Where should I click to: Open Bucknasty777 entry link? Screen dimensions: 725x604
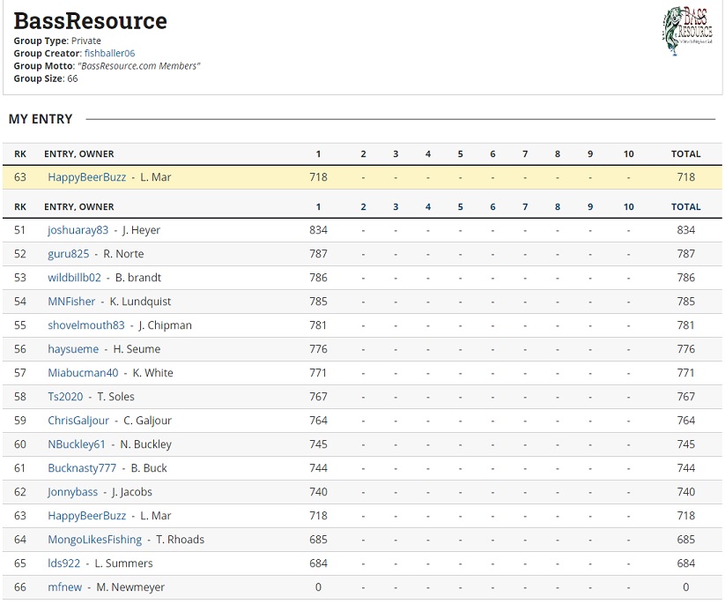pos(82,468)
